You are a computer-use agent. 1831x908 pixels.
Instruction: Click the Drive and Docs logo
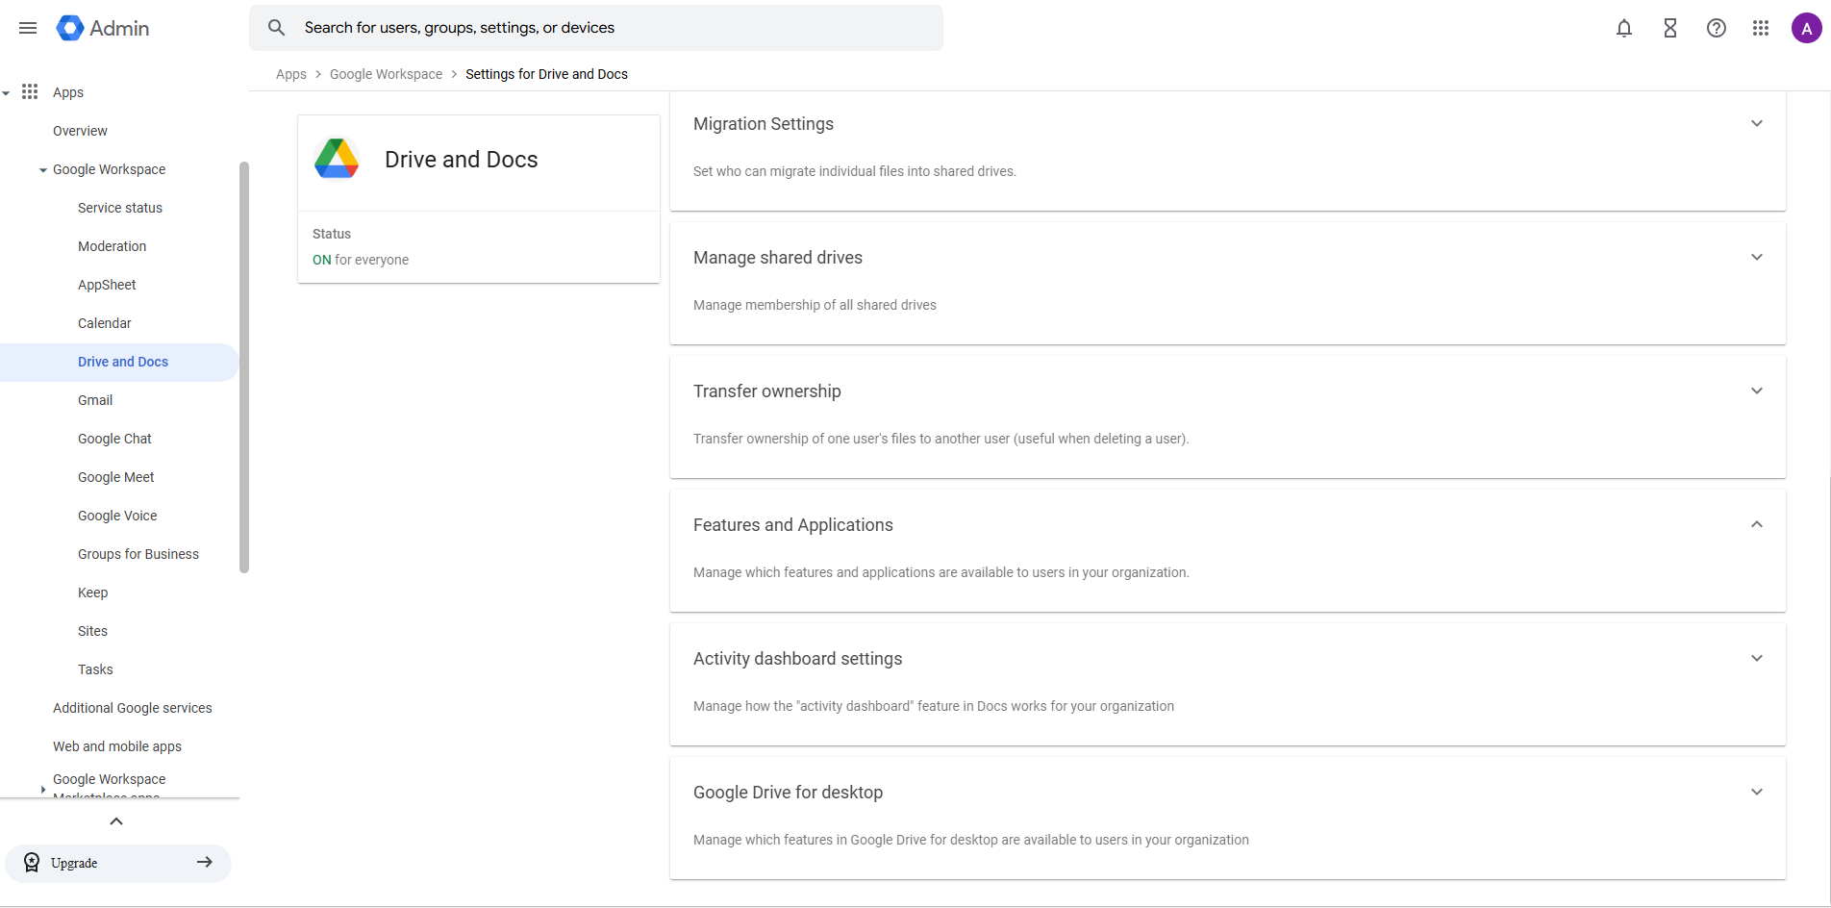click(x=337, y=159)
